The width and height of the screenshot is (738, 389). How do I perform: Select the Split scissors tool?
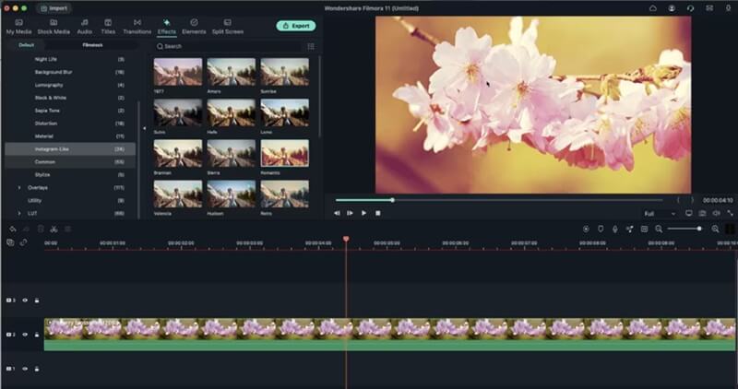pyautogui.click(x=54, y=230)
